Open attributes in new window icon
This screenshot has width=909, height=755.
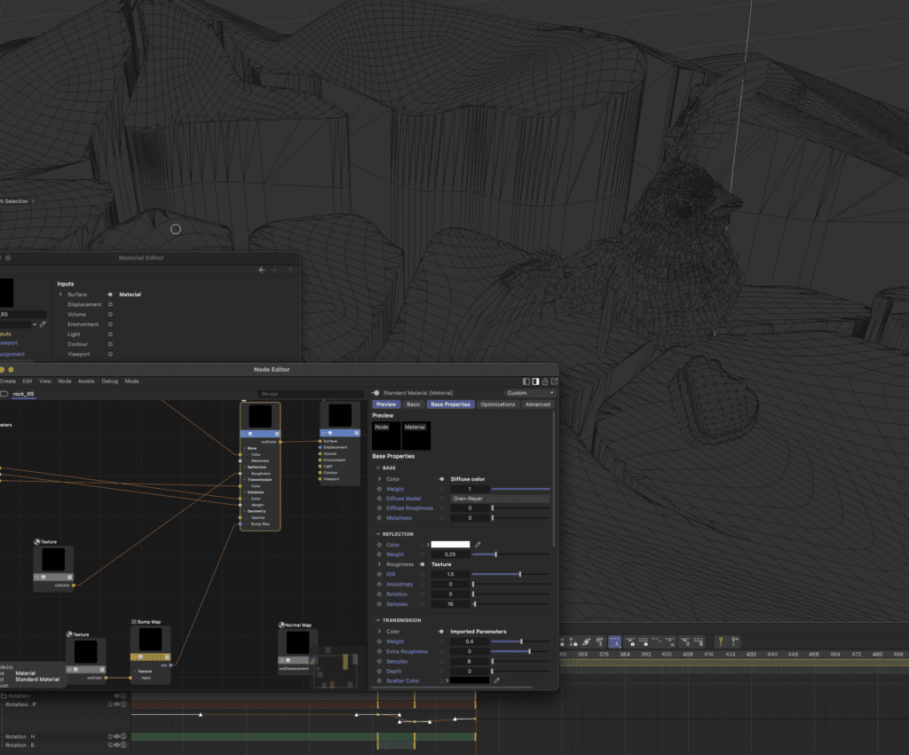[555, 381]
